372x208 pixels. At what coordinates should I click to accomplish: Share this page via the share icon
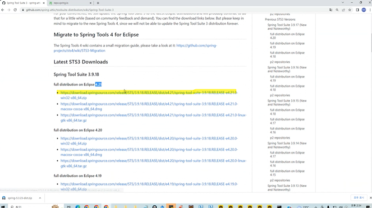click(343, 10)
